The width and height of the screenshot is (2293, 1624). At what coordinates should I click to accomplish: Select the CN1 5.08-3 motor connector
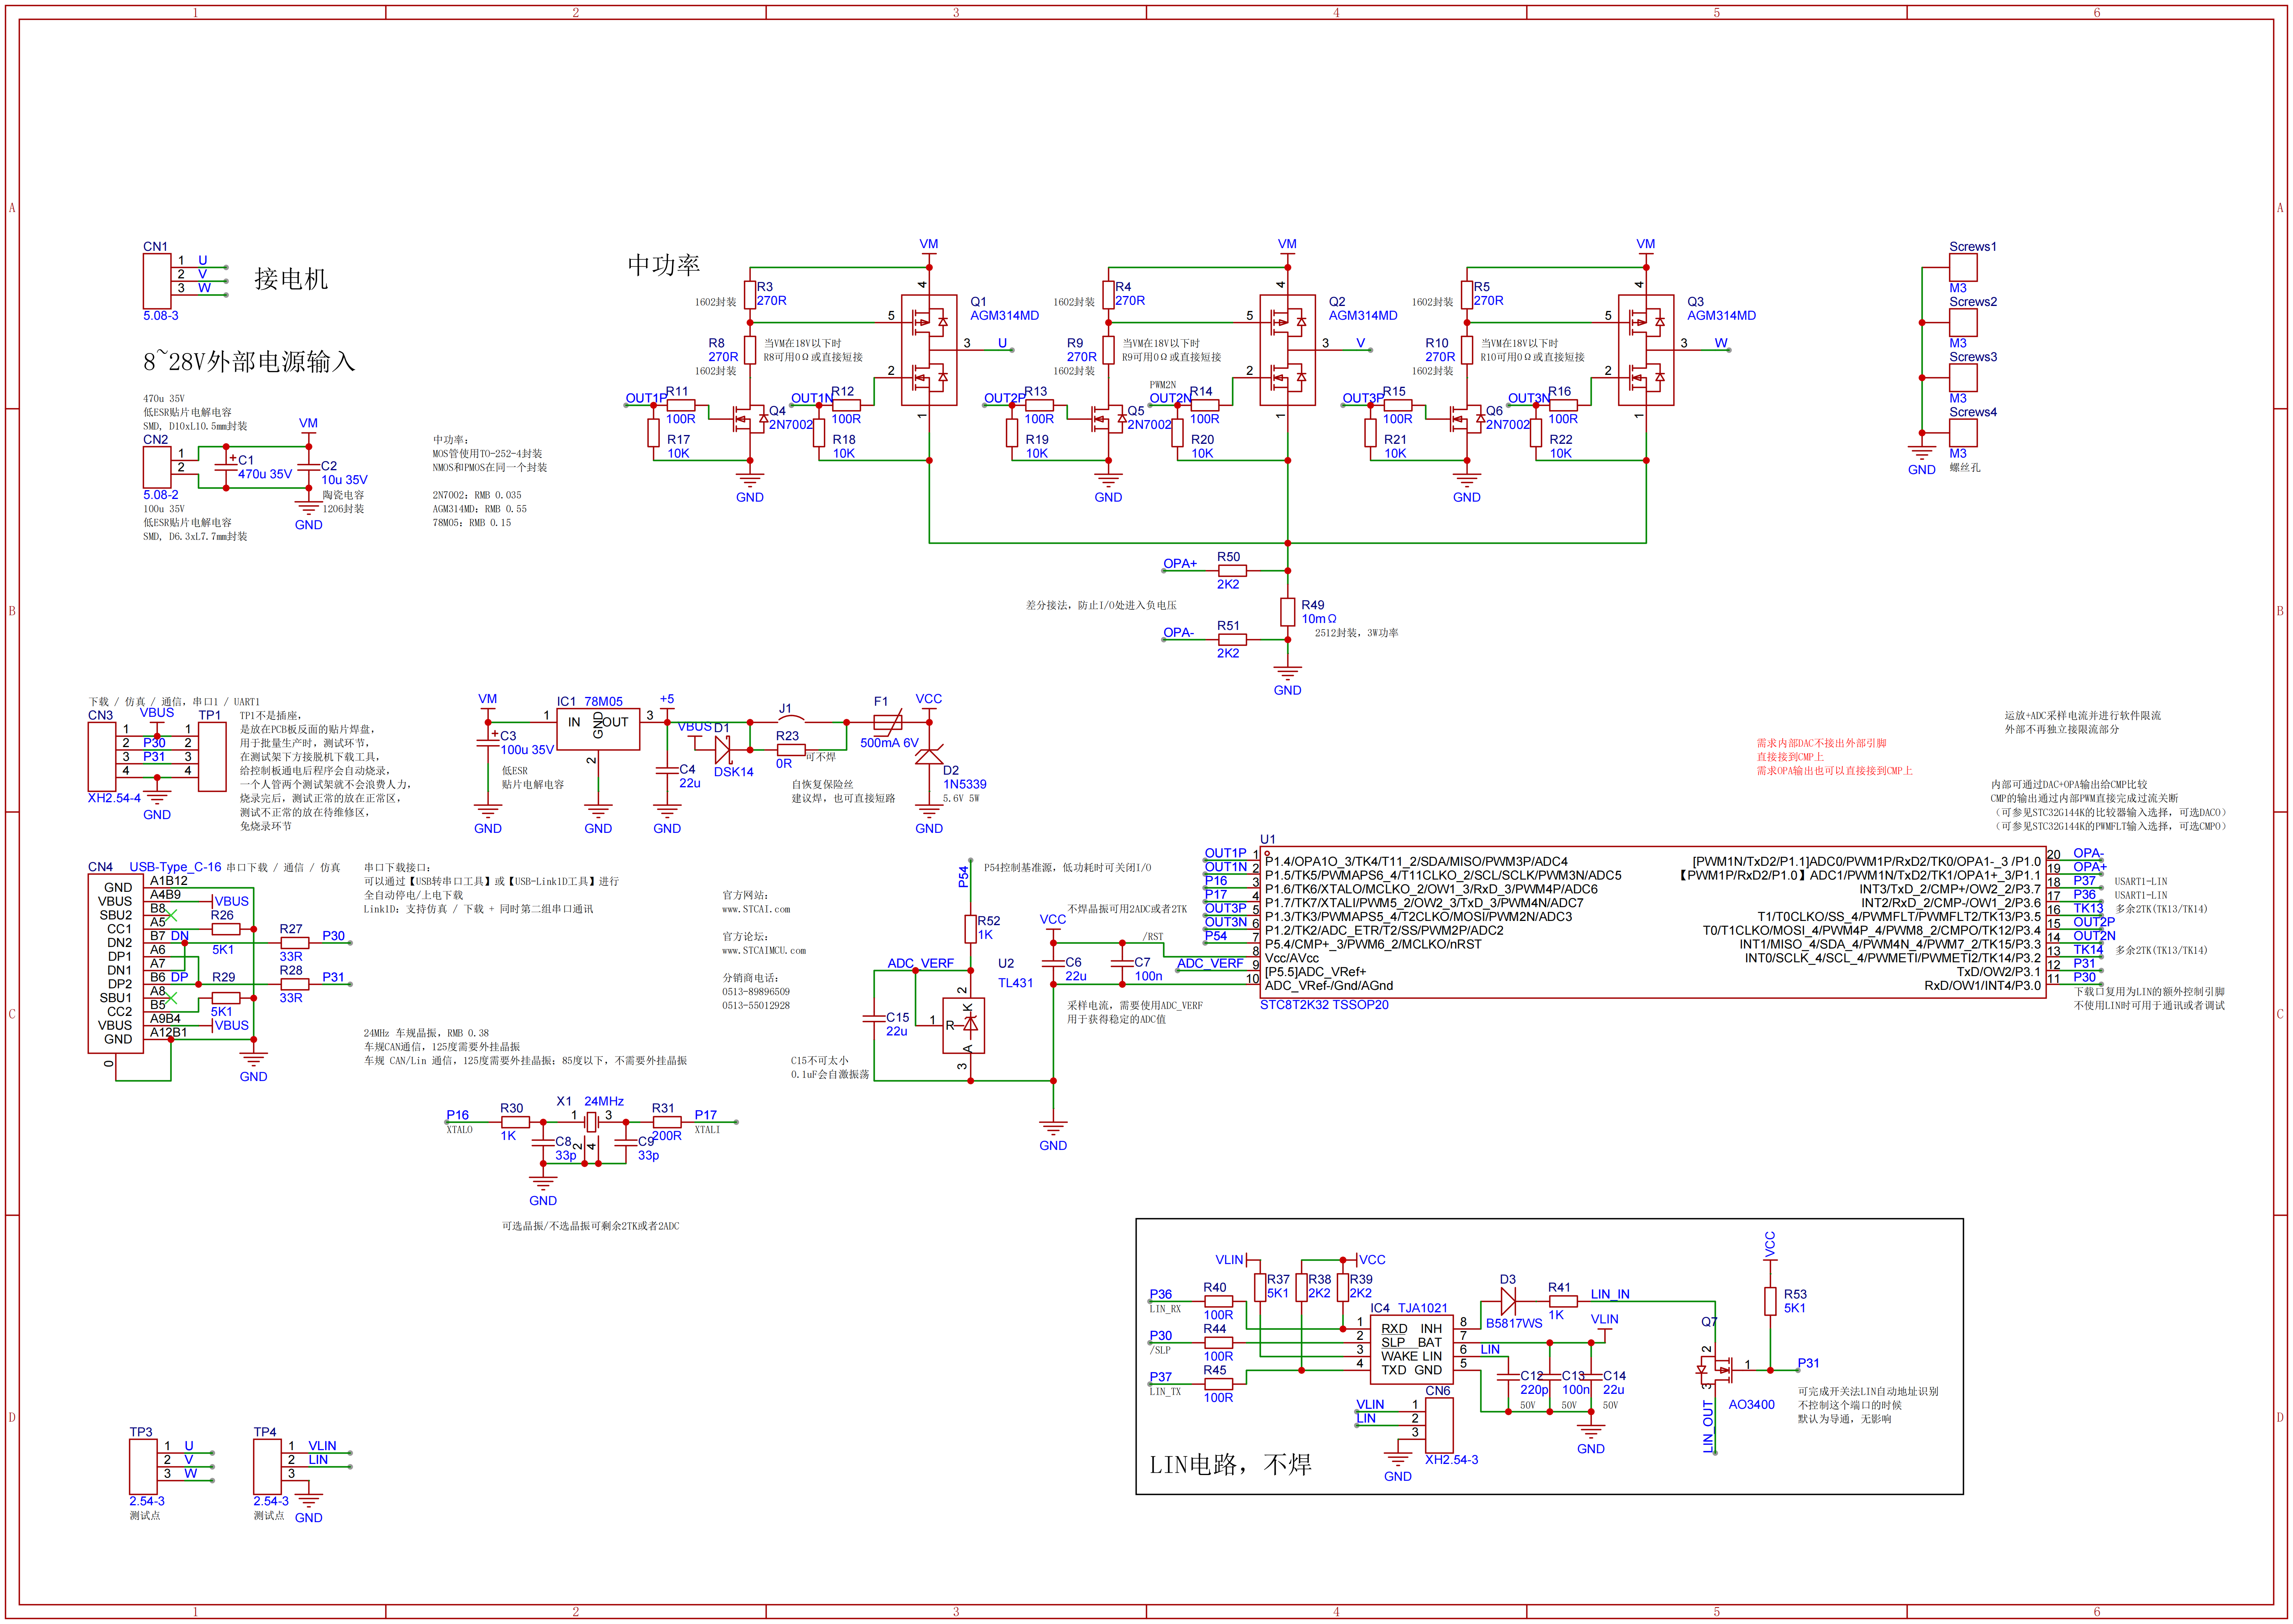point(157,281)
